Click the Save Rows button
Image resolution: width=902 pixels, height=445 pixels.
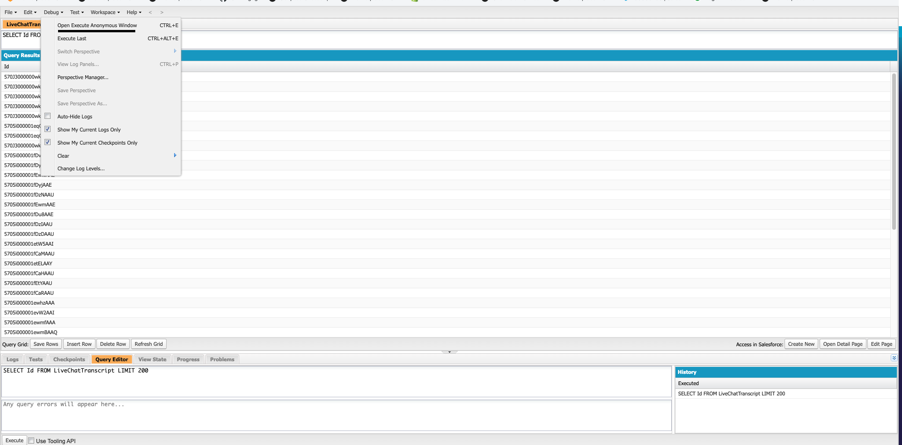(46, 344)
